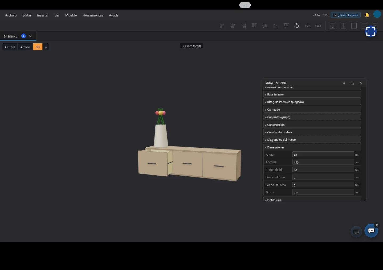Click the drawers cabinet layout icon
Viewport: 383px width, 270px height.
333,26
